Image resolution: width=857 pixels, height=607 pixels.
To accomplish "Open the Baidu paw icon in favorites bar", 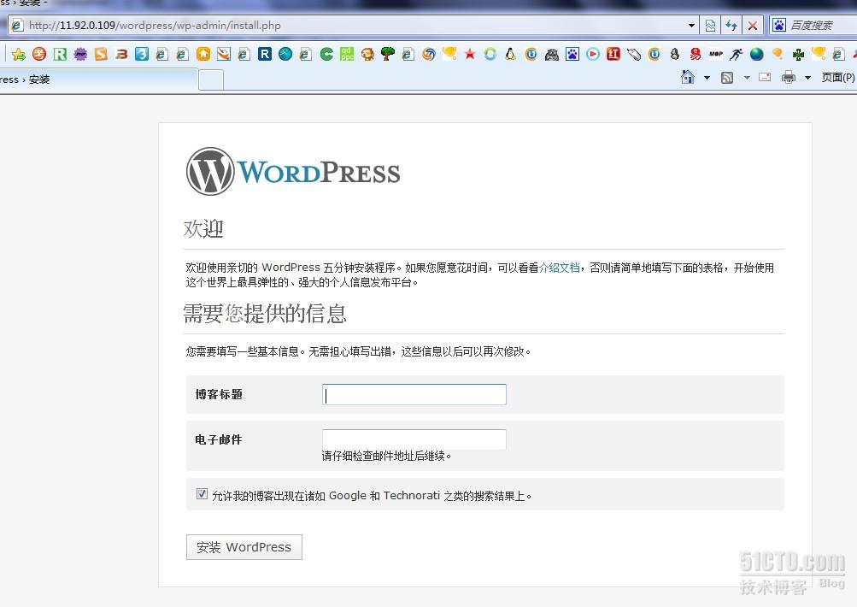I will [x=572, y=54].
